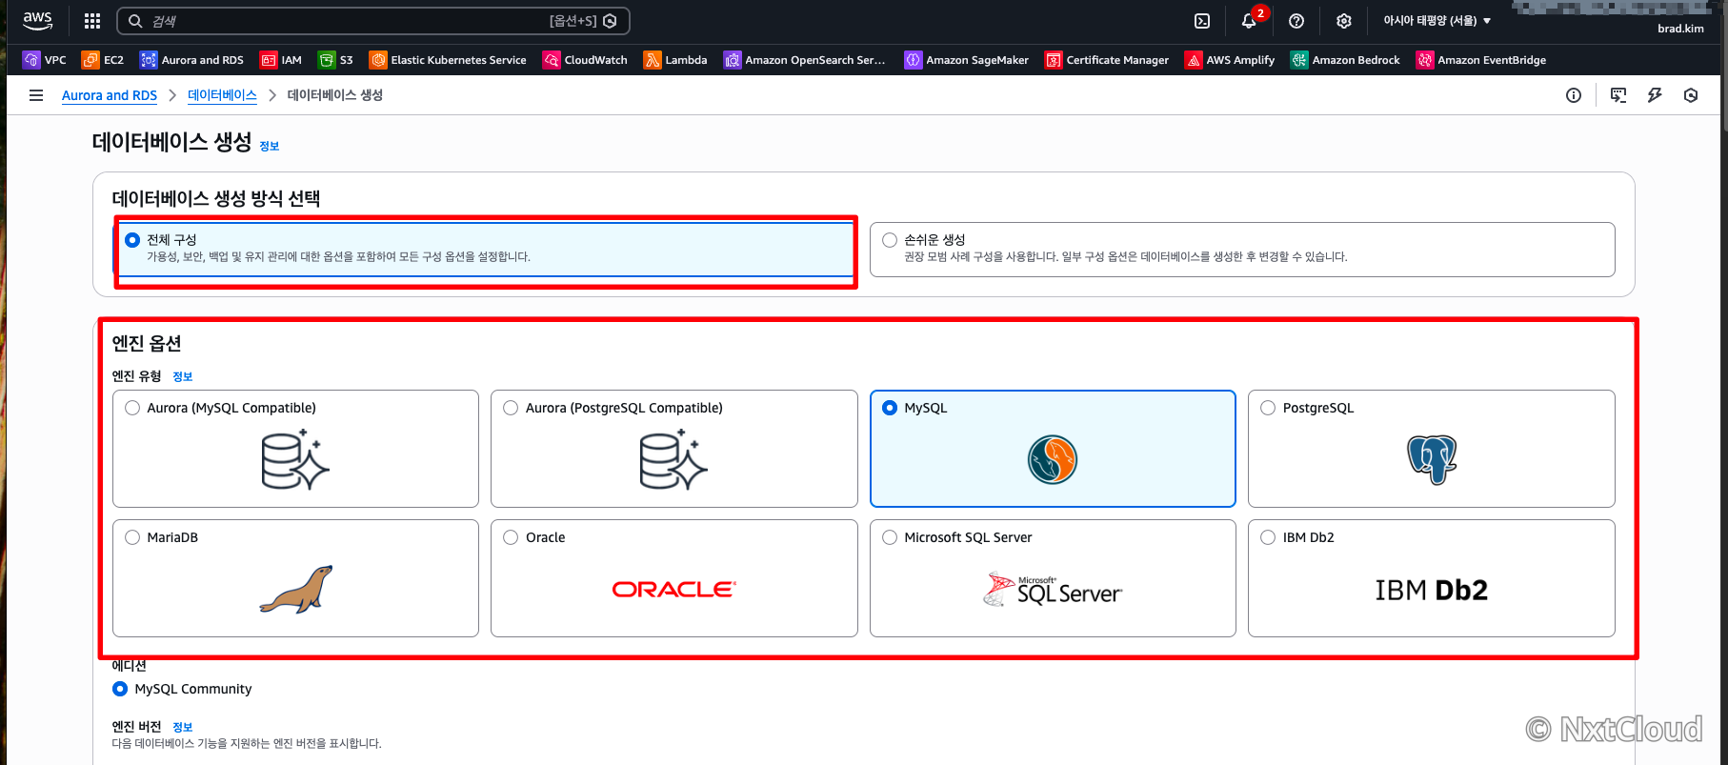Image resolution: width=1728 pixels, height=765 pixels.
Task: Open the brad.kim account menu
Action: 1680,29
